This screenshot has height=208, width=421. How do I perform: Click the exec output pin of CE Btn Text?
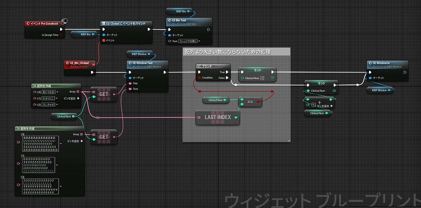point(209,30)
